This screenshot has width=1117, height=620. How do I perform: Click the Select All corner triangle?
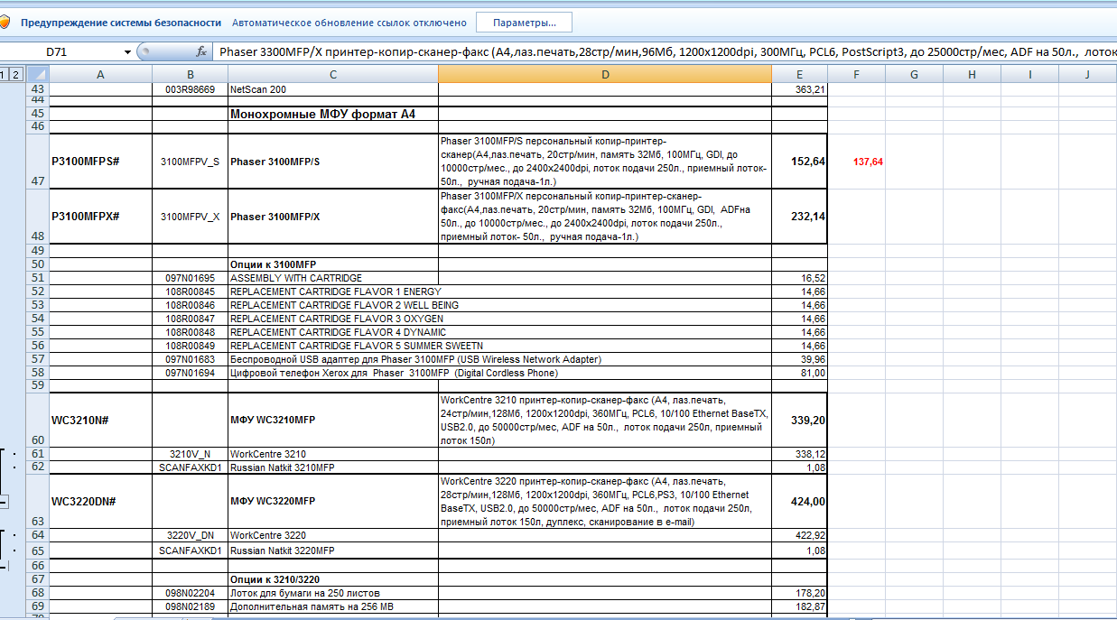37,74
